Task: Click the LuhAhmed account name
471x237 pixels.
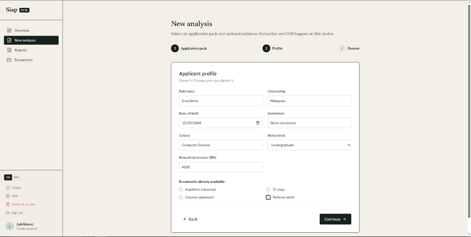Action: [25, 224]
